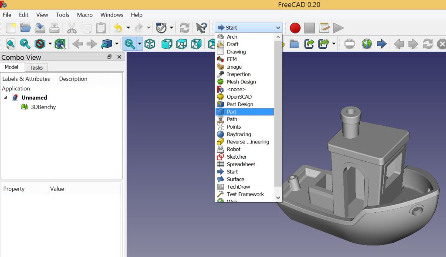Switch to the Tasks tab
Screen dimensions: 446x257
36,67
